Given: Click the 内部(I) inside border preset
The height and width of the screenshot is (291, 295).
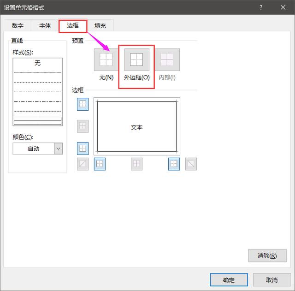Looking at the screenshot, I should 167,59.
